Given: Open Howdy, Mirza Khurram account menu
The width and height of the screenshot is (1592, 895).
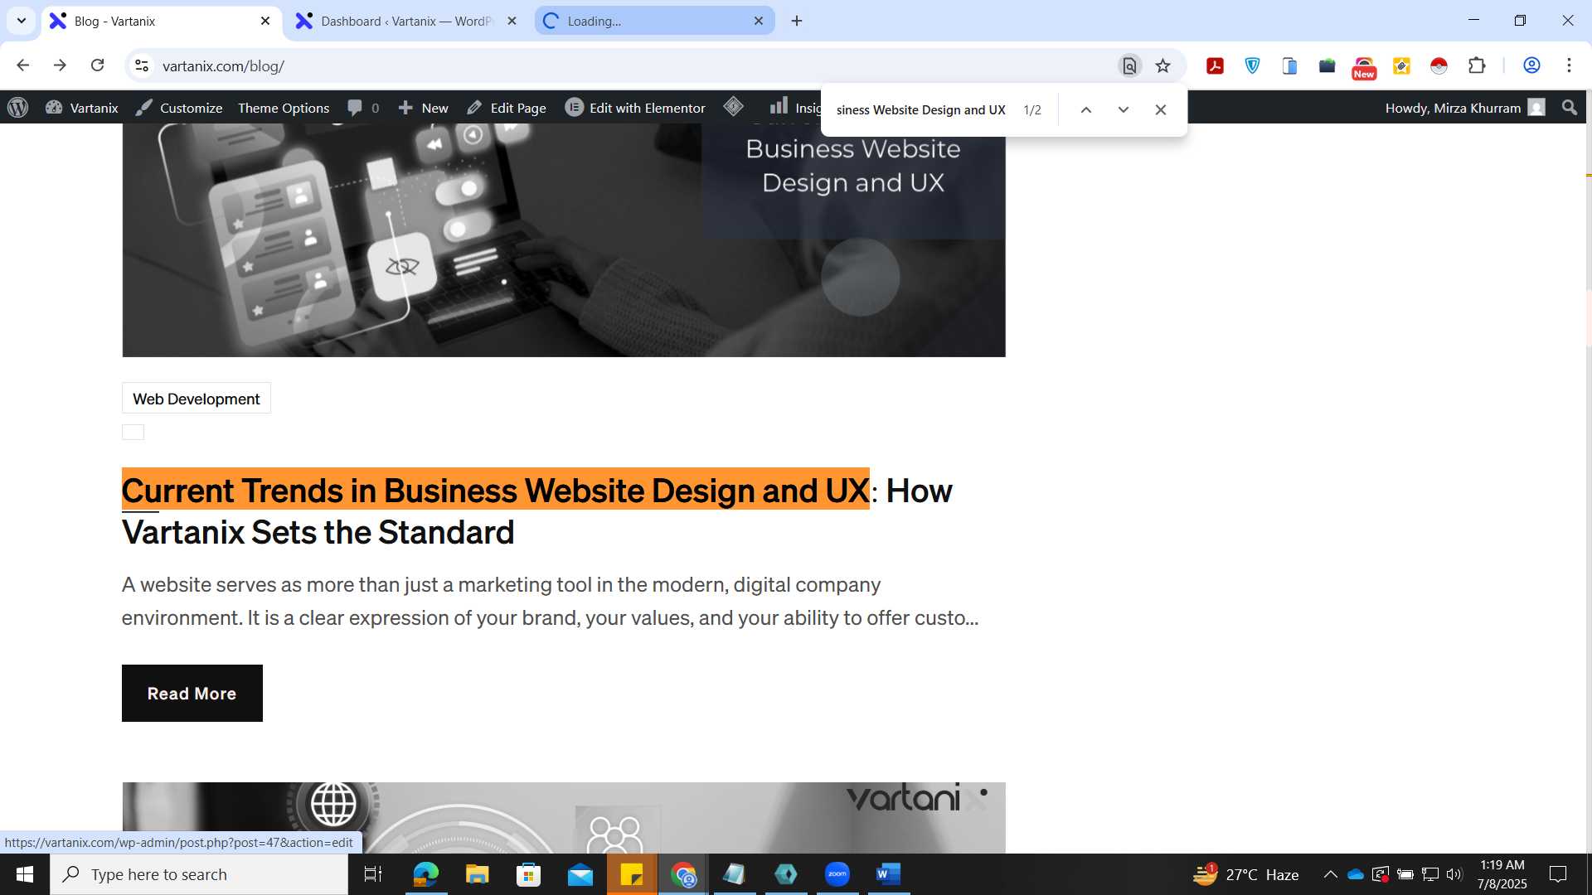Looking at the screenshot, I should [x=1464, y=108].
